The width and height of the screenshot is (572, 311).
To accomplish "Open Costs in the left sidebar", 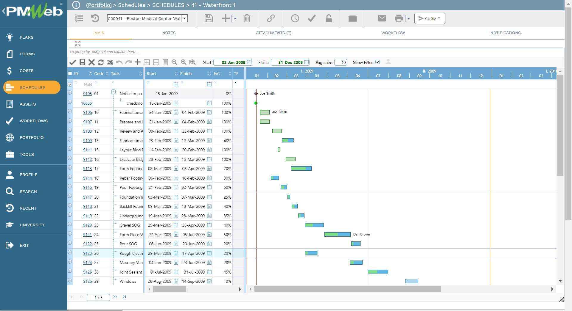I will [x=27, y=70].
